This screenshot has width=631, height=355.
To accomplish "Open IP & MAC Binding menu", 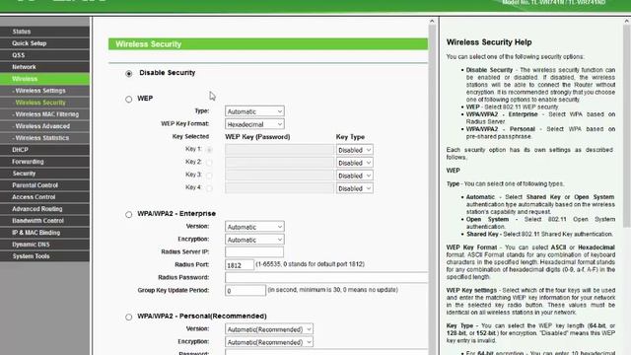I will (44, 233).
